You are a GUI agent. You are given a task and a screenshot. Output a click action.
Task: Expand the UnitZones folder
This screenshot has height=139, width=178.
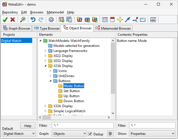[51, 76]
